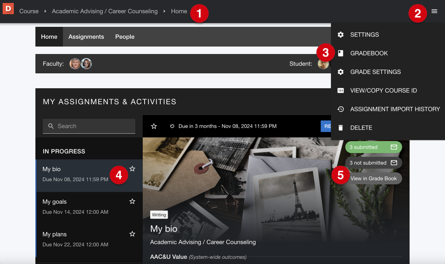The image size is (445, 264).
Task: Click the View/Copy Course ID icon
Action: [x=341, y=90]
